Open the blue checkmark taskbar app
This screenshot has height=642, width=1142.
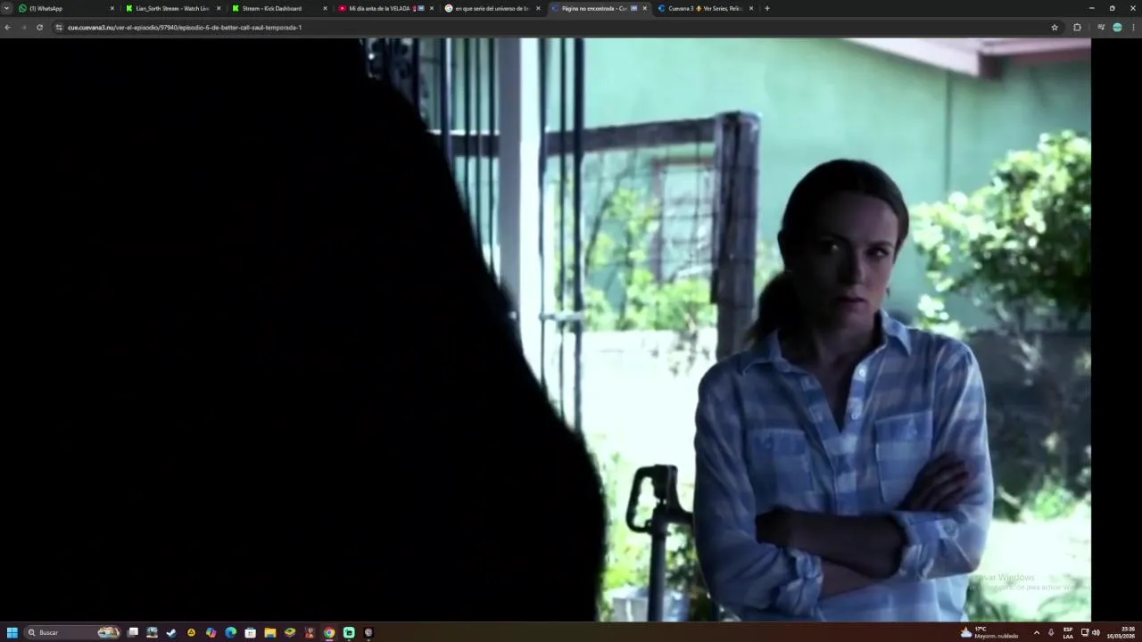(171, 632)
